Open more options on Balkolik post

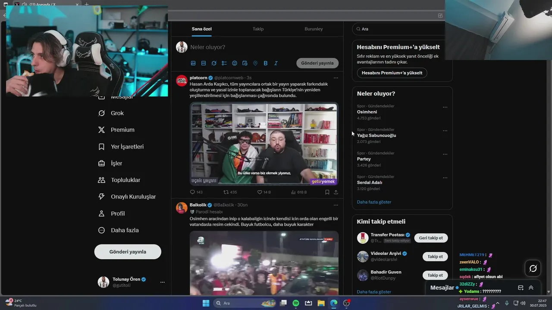pos(336,205)
